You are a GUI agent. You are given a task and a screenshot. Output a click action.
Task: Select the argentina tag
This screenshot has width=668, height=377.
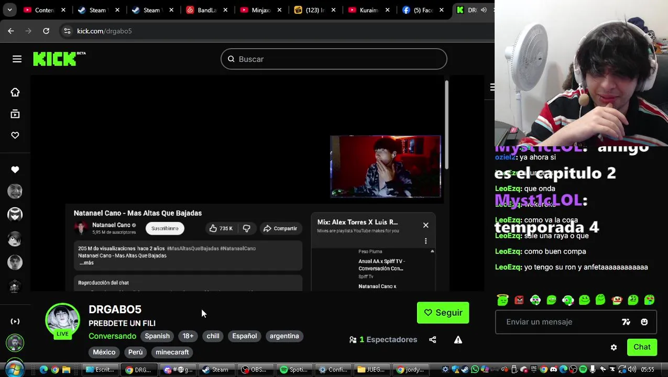pyautogui.click(x=284, y=336)
